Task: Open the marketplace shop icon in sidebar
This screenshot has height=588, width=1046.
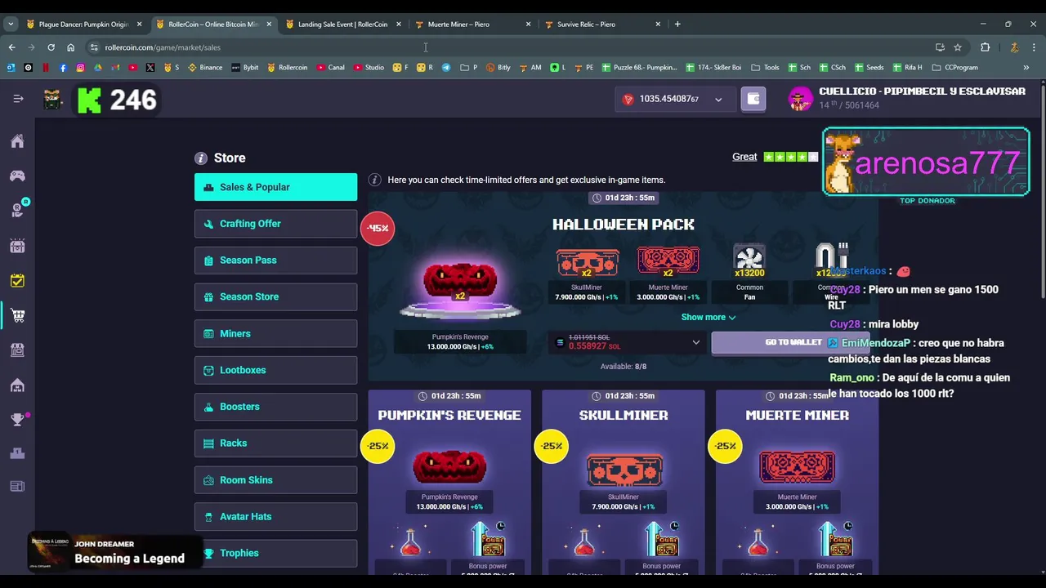Action: (x=17, y=350)
